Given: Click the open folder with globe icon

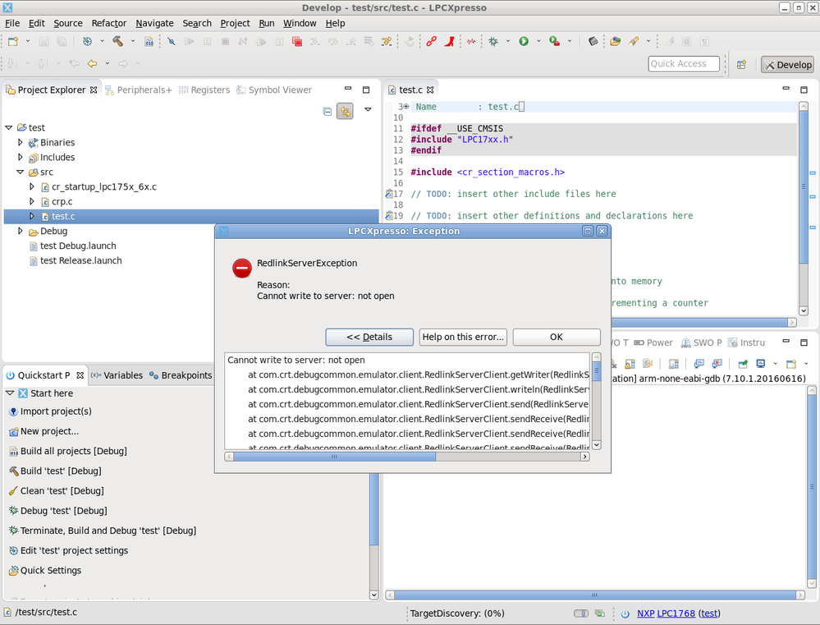Looking at the screenshot, I should pos(615,41).
